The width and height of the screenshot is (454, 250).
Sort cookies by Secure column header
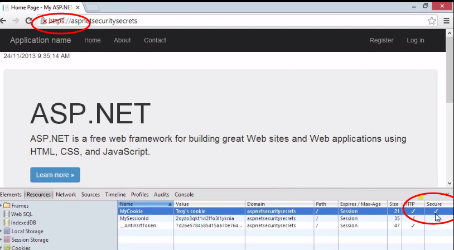[x=439, y=204]
